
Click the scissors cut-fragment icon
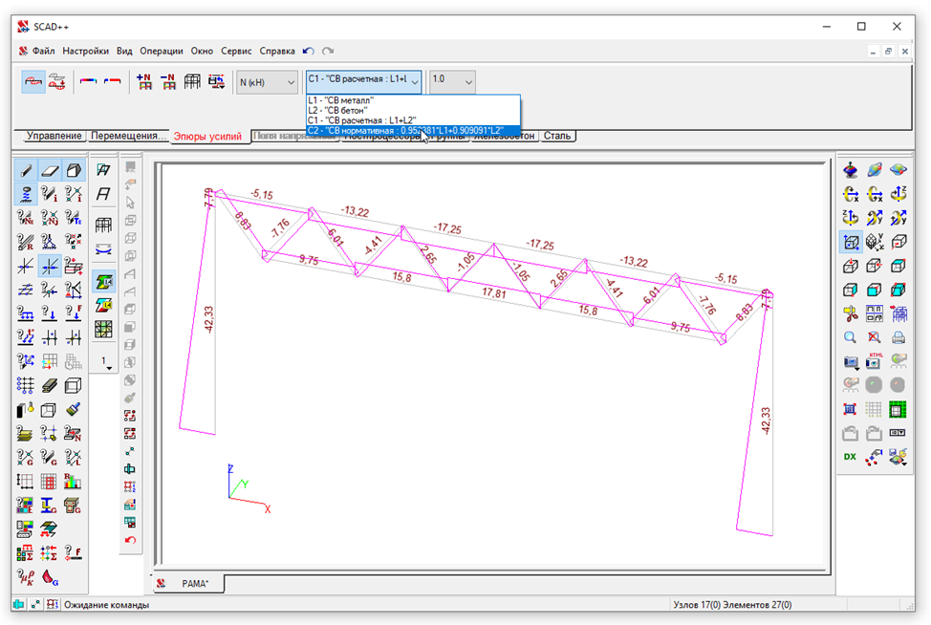(x=851, y=313)
